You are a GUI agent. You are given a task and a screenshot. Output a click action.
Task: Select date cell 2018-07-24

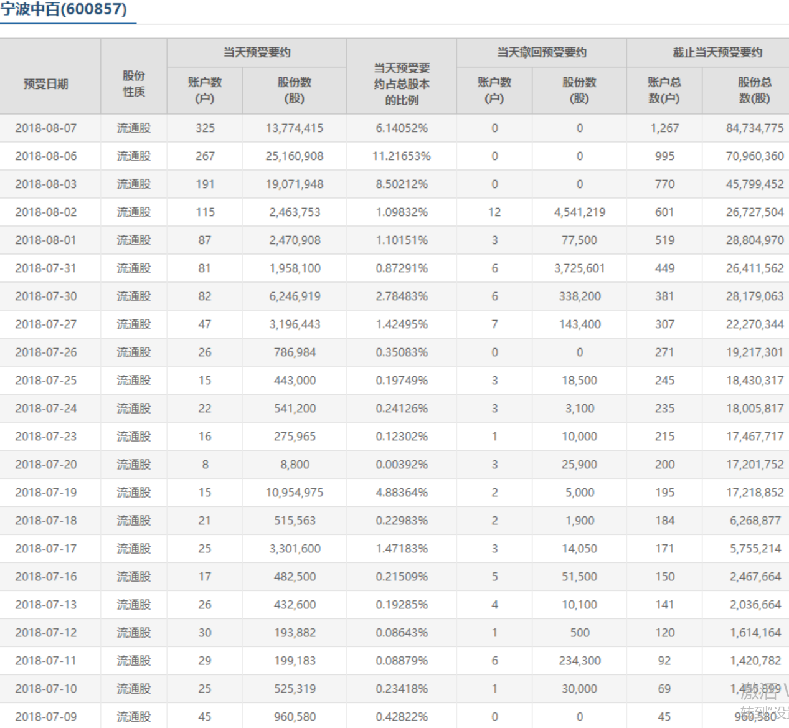coord(46,409)
